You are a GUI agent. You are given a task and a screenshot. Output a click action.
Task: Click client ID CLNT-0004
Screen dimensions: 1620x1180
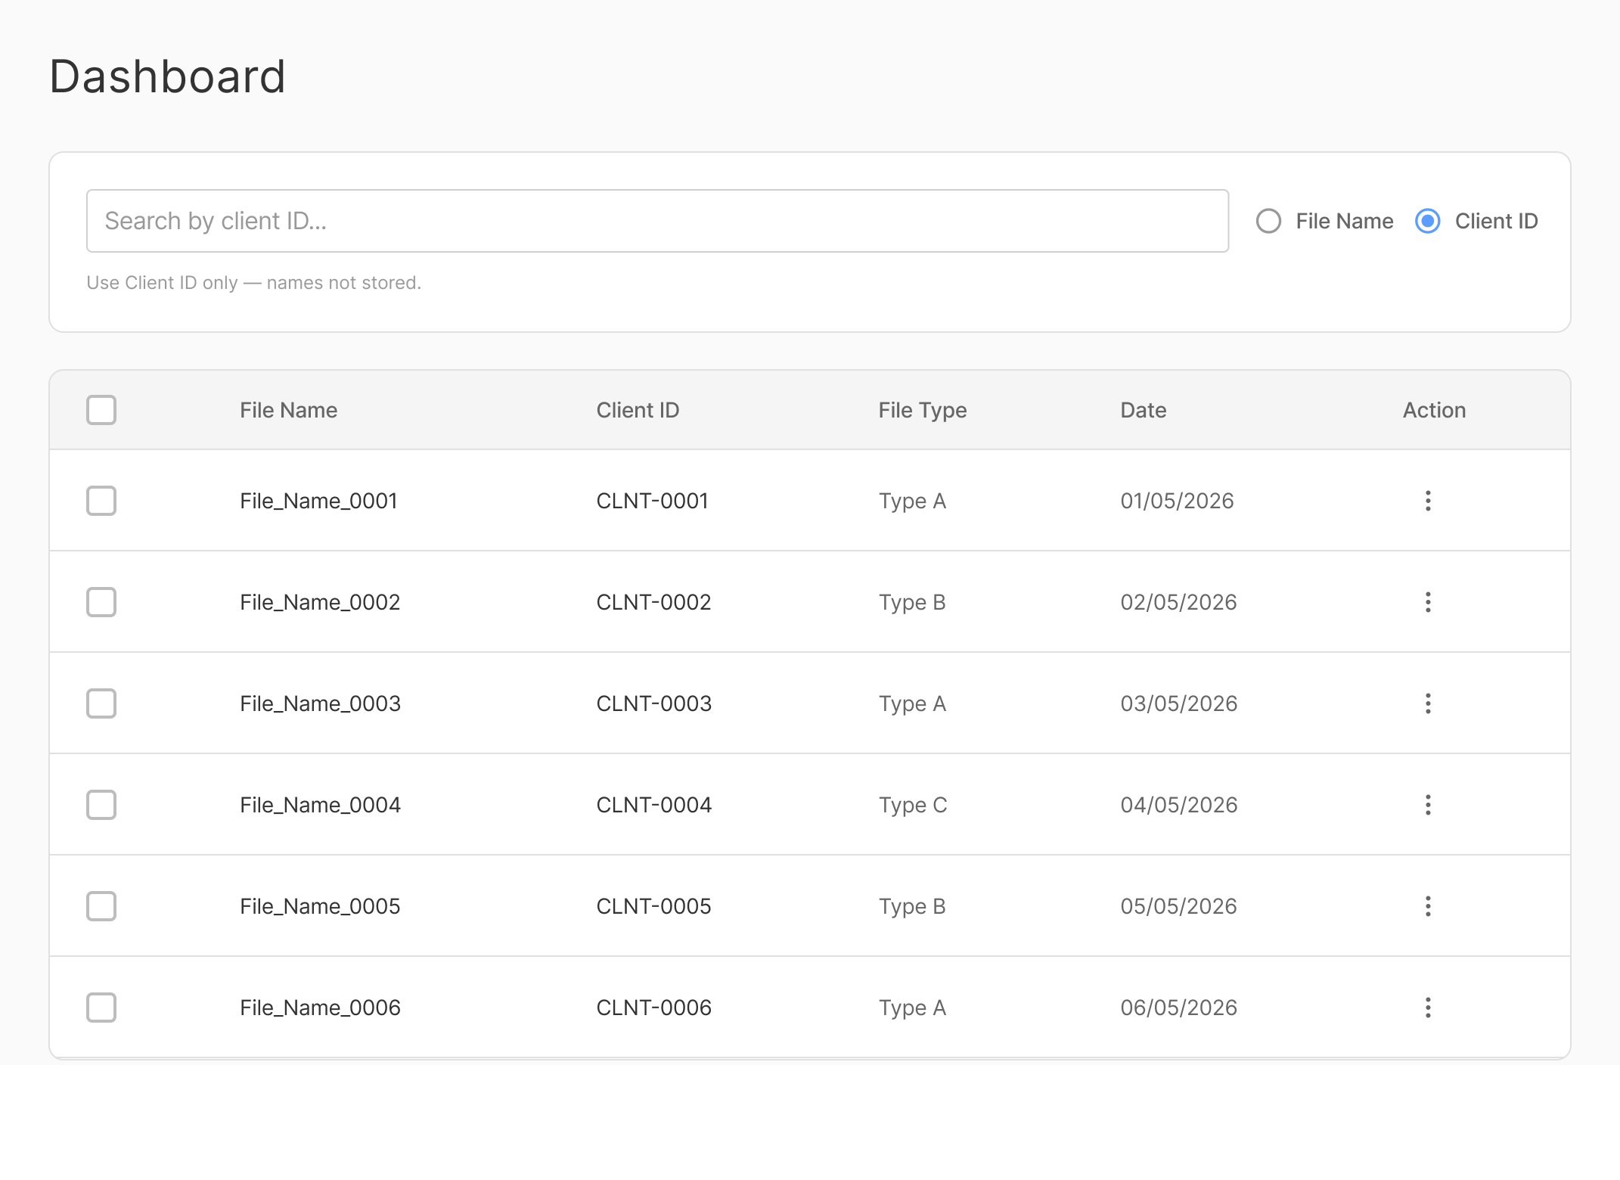point(653,805)
